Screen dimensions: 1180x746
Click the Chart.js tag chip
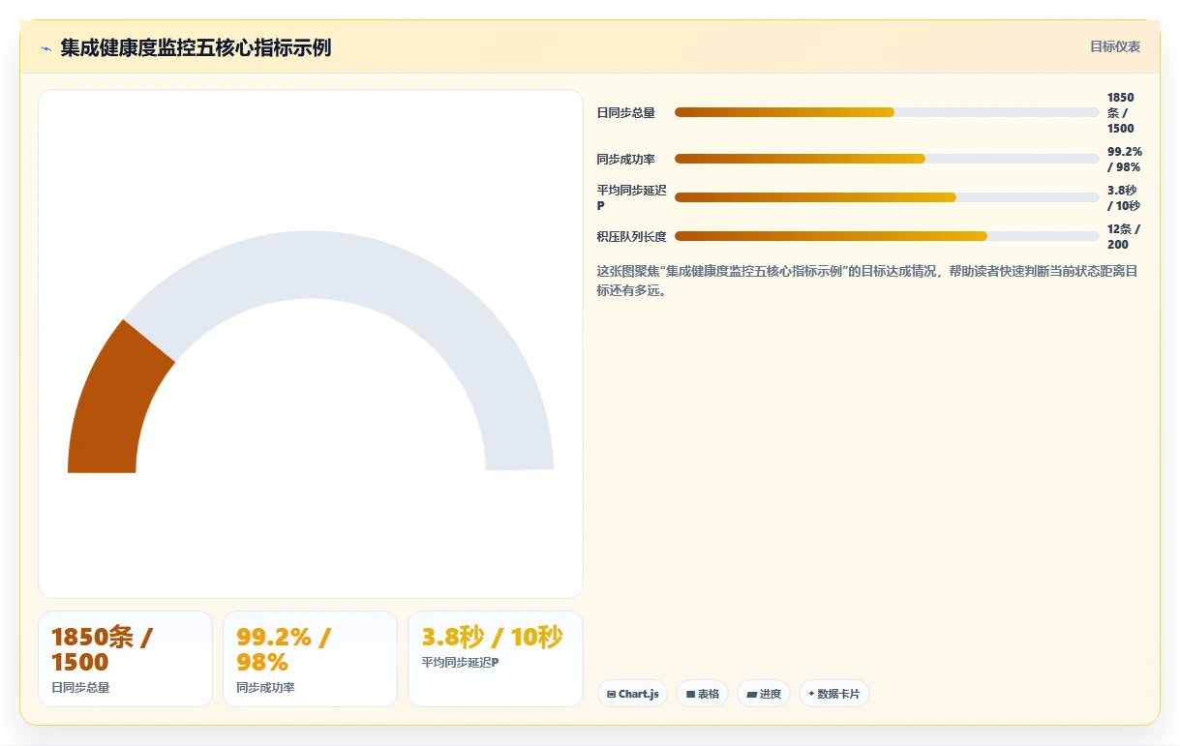pyautogui.click(x=632, y=694)
